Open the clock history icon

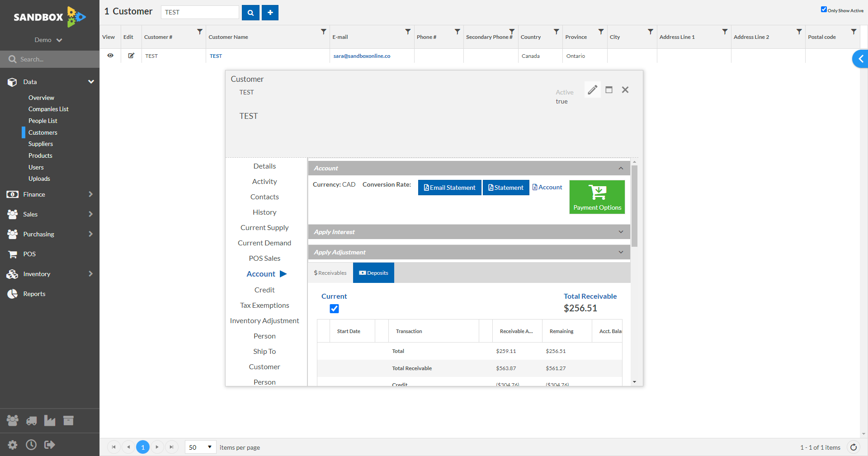click(31, 445)
